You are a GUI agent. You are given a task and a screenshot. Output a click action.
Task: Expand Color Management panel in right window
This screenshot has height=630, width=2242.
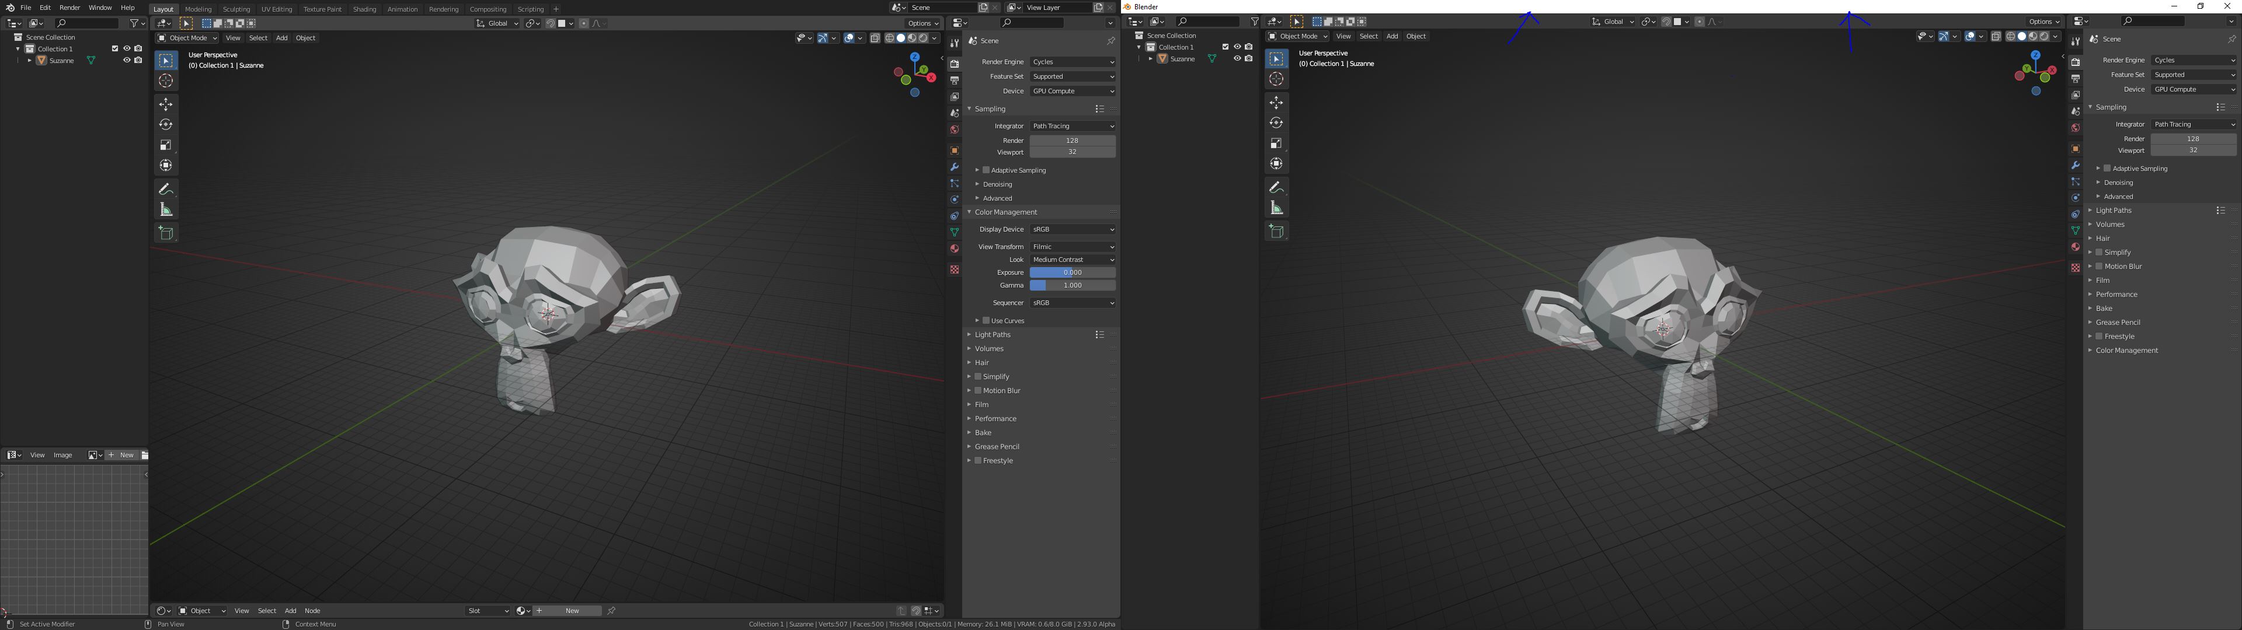[x=2126, y=351]
